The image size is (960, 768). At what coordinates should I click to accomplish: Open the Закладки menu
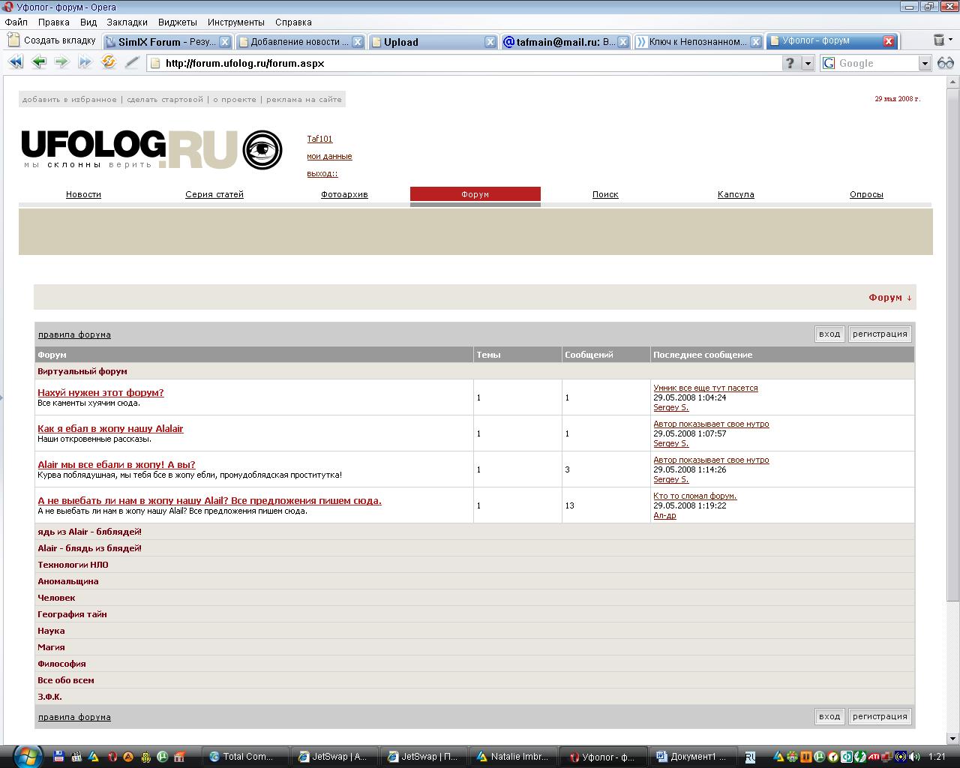click(127, 22)
